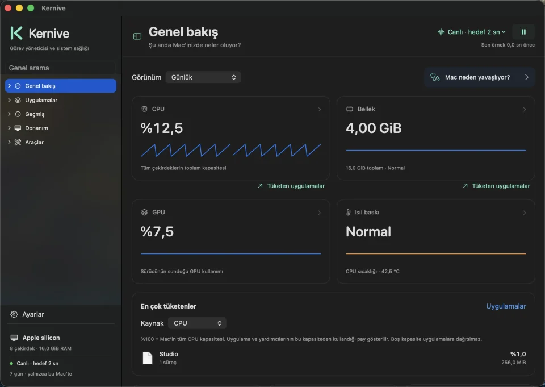Click the stethoscope diagnosis icon

coord(435,77)
